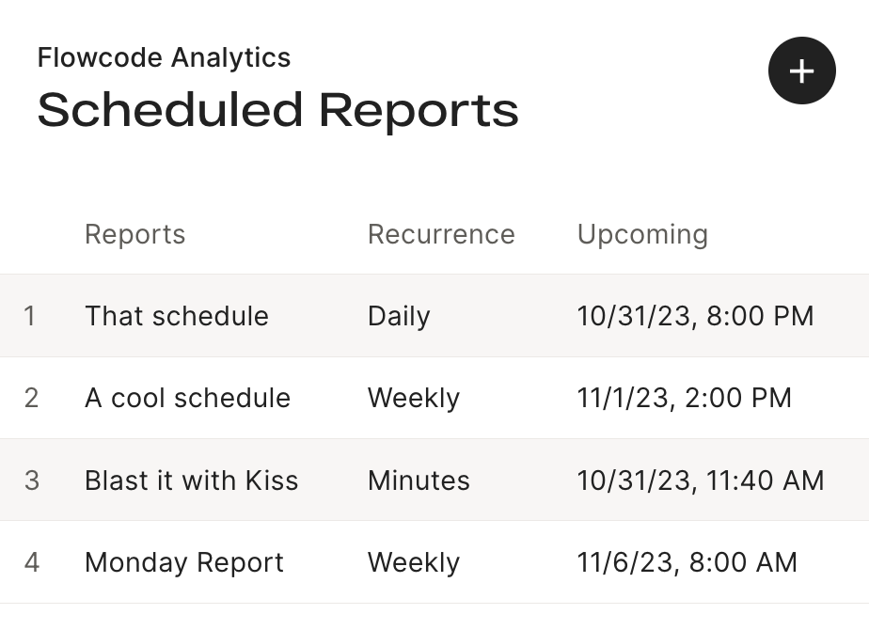Screen dimensions: 869x630
Task: Click the Scheduled Reports page title
Action: click(x=277, y=110)
